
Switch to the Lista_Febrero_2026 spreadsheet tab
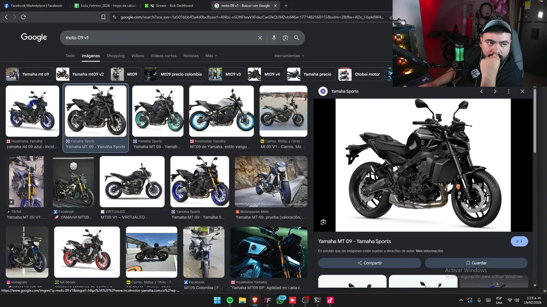coord(105,6)
